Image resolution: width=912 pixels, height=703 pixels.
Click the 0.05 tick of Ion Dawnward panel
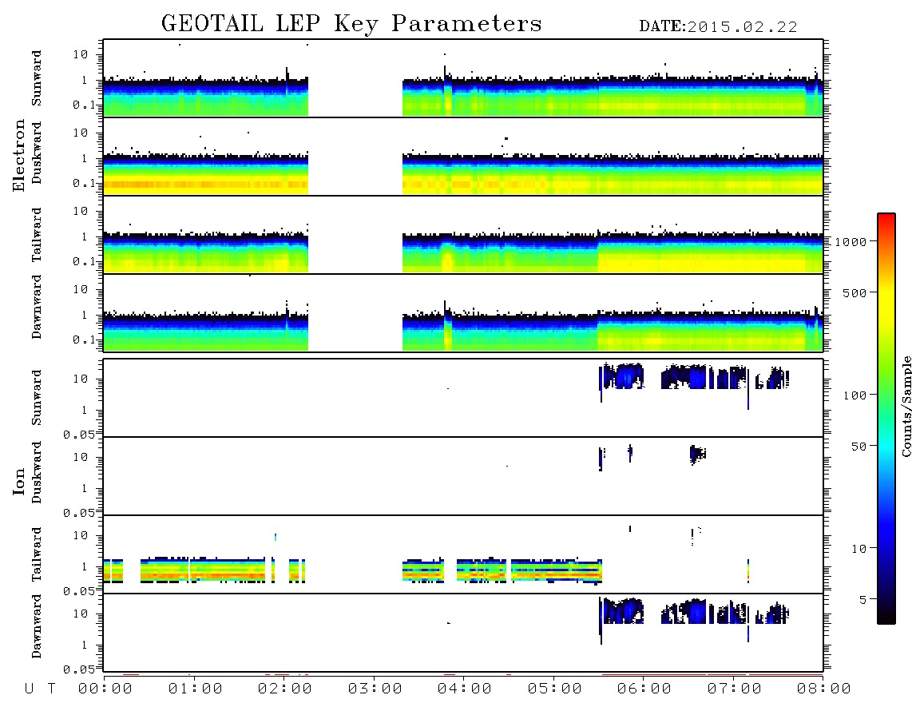pyautogui.click(x=79, y=669)
